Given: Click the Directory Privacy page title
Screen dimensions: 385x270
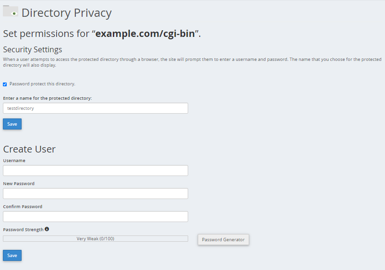Looking at the screenshot, I should [x=67, y=13].
